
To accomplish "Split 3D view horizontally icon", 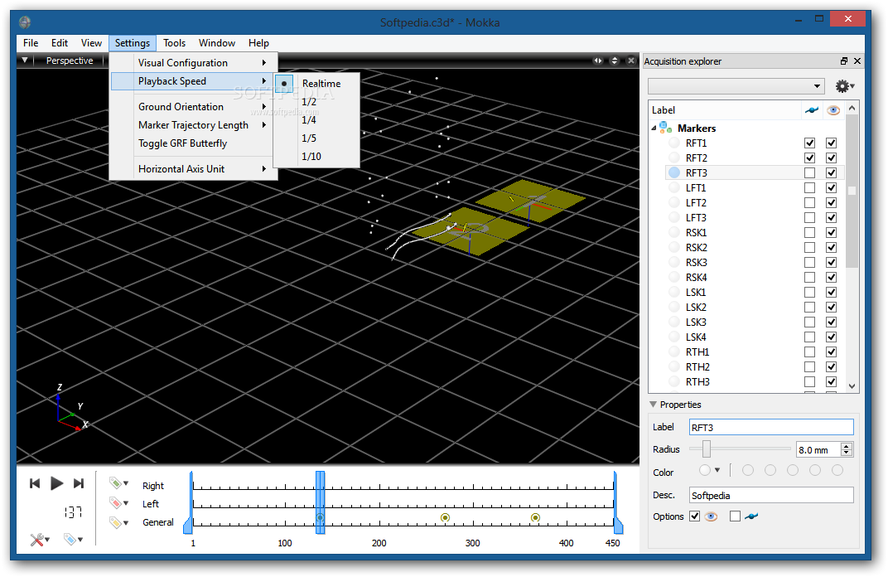I will (597, 61).
